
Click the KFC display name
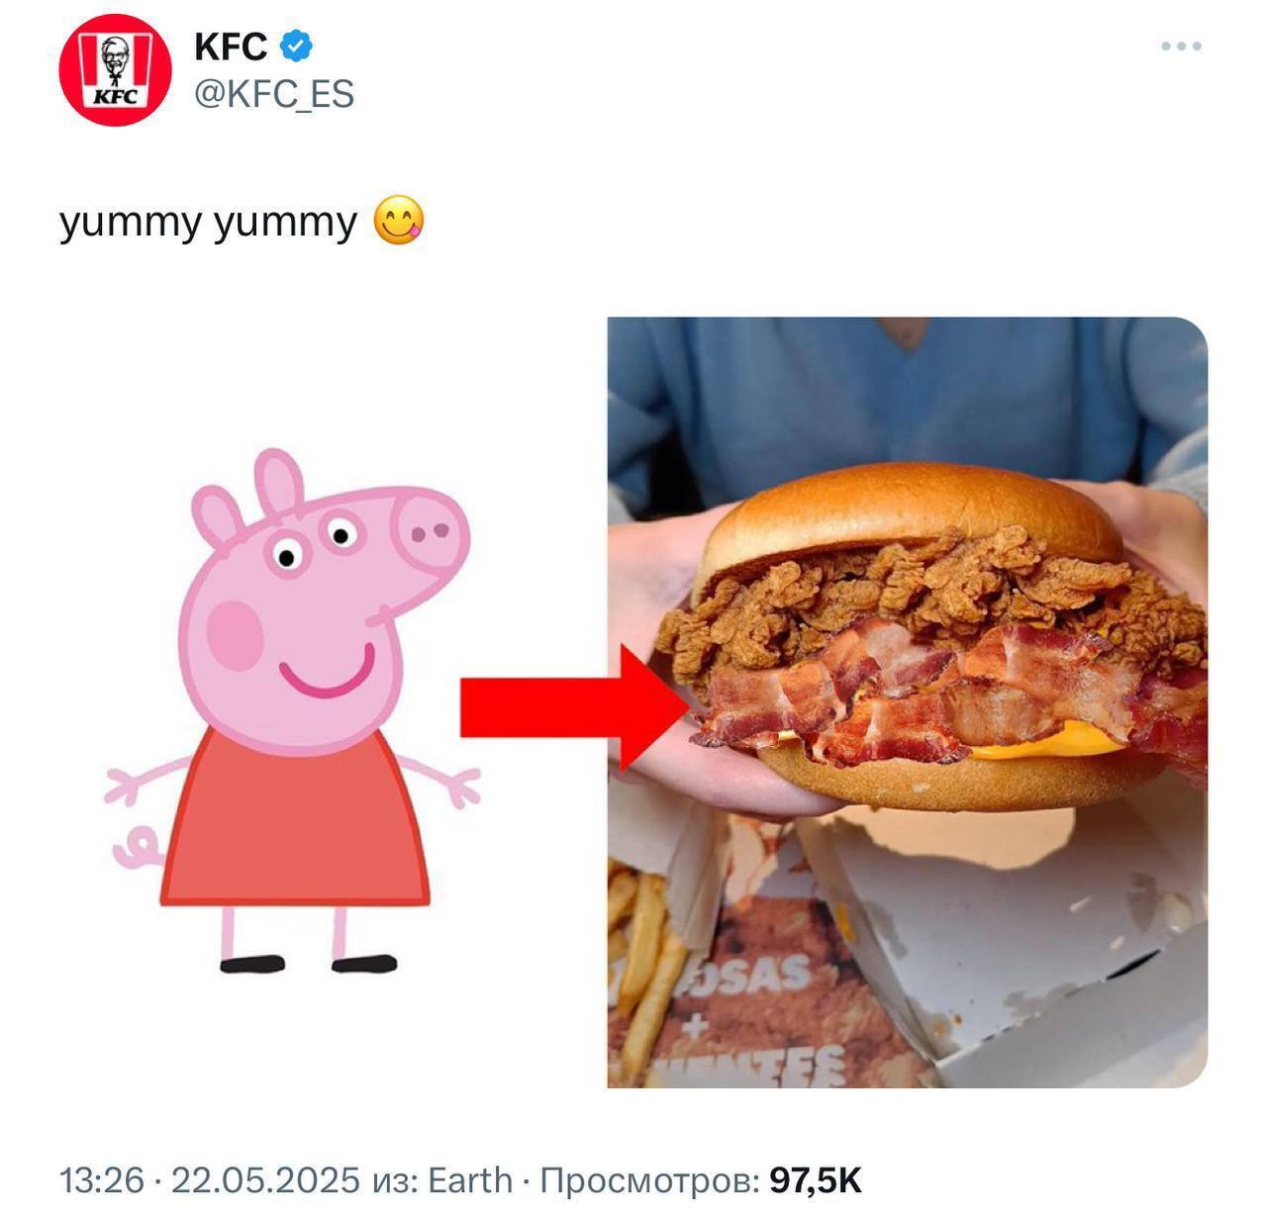coord(231,47)
